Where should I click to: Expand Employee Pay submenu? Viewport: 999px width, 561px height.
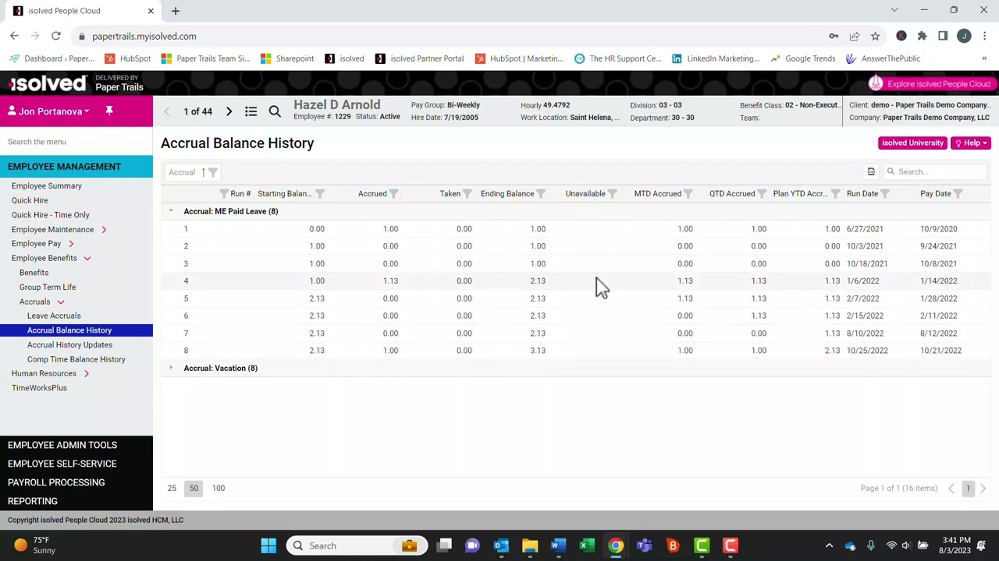click(71, 244)
